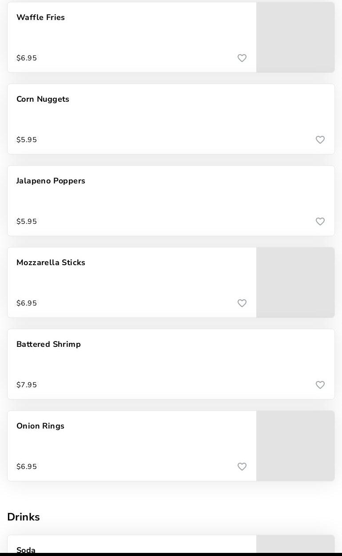The height and width of the screenshot is (556, 342).
Task: Click the Drinks section heading
Action: [x=24, y=517]
